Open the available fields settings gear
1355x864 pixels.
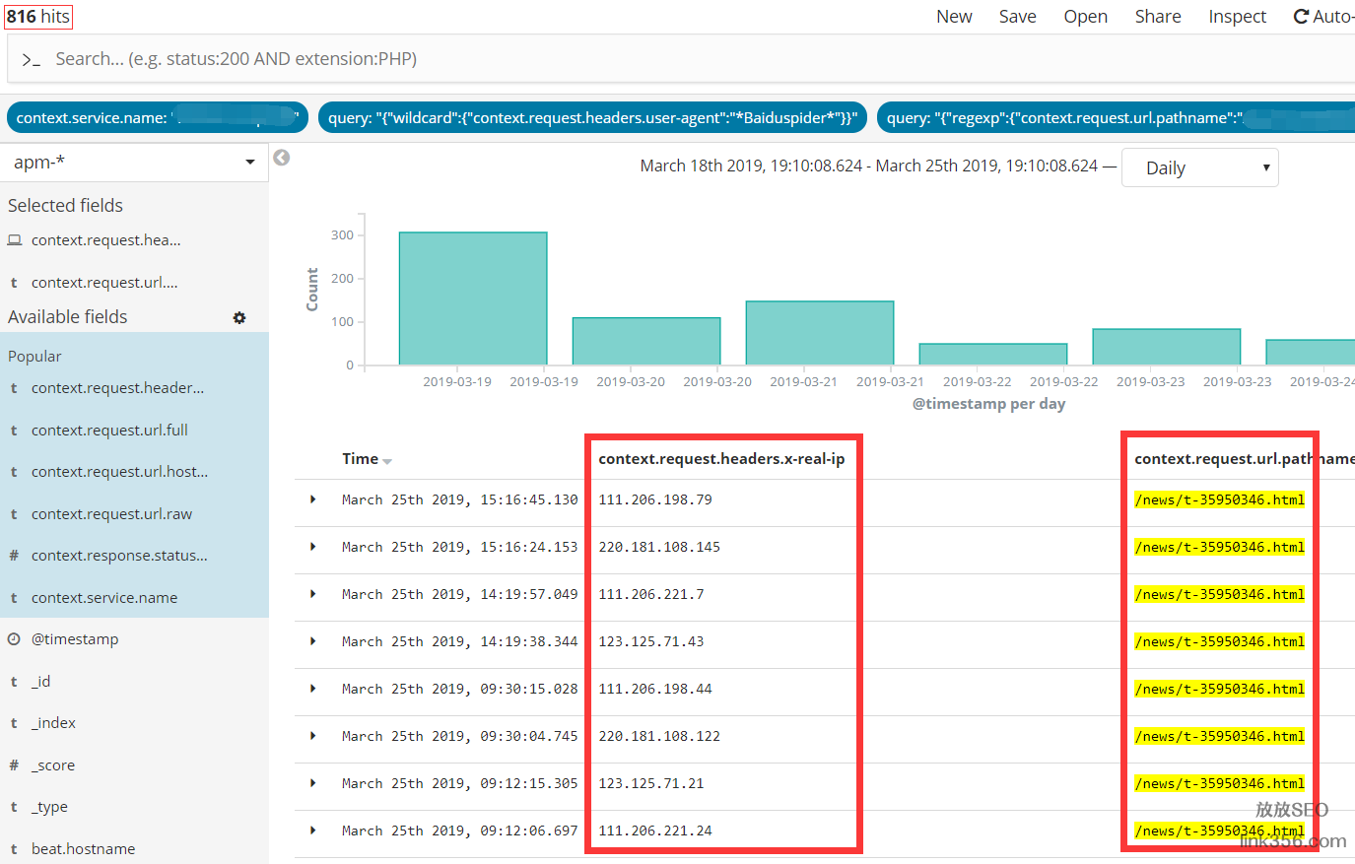click(x=239, y=317)
